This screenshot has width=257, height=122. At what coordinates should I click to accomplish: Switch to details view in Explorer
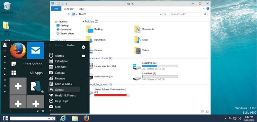pos(203,111)
